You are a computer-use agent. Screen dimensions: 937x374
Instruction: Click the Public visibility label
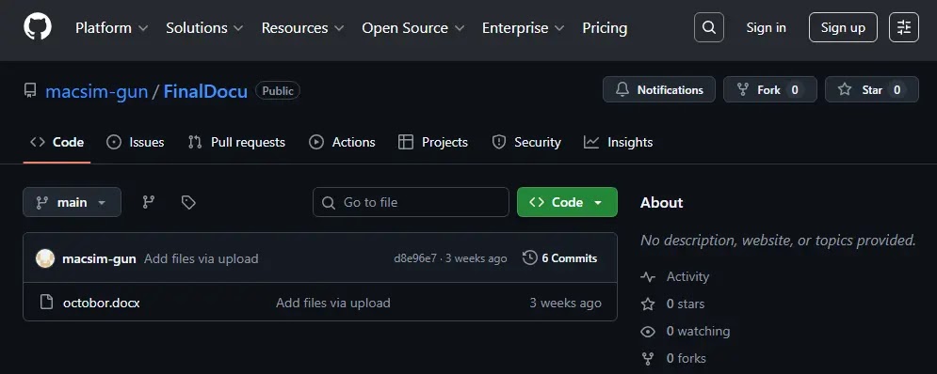[x=278, y=90]
